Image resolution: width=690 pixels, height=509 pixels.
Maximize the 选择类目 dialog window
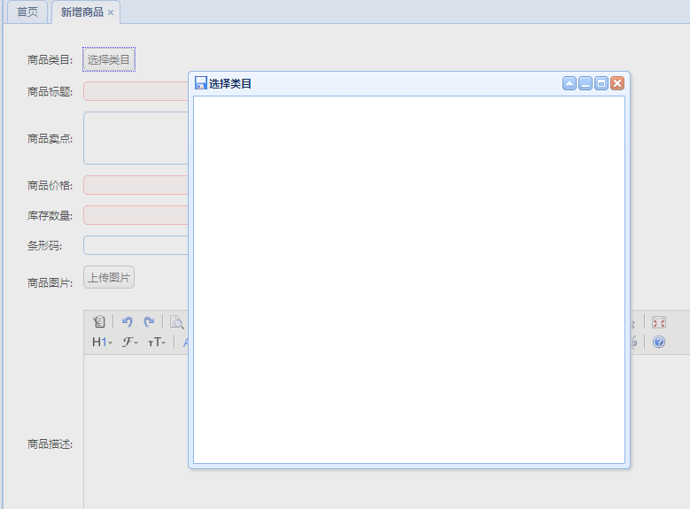coord(601,83)
